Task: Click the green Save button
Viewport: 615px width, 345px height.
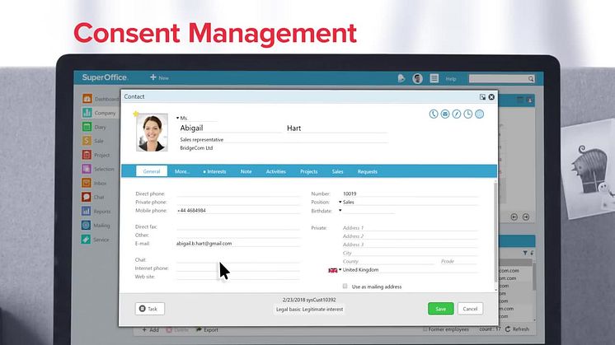Action: 440,309
